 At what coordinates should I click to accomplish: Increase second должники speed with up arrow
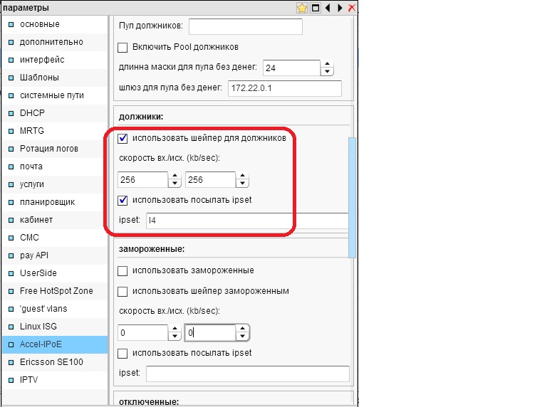[x=242, y=176]
